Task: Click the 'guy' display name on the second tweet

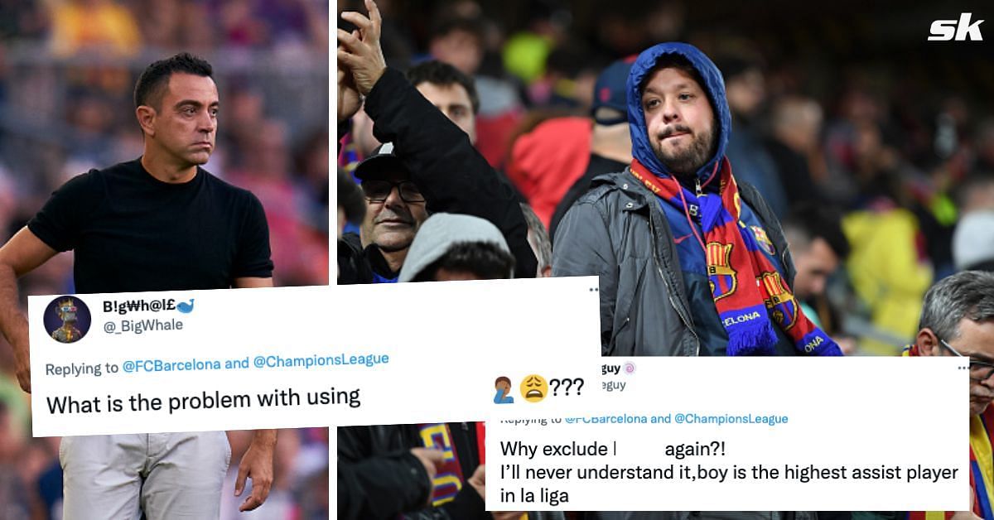Action: tap(609, 368)
